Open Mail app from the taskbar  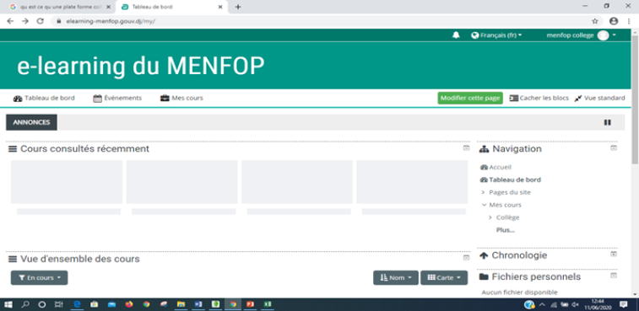tap(111, 304)
